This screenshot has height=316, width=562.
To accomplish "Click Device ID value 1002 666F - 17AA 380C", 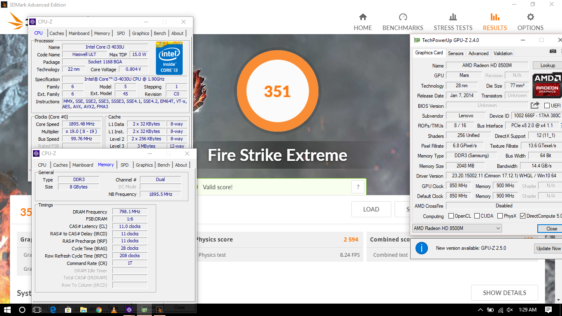I will pos(536,116).
